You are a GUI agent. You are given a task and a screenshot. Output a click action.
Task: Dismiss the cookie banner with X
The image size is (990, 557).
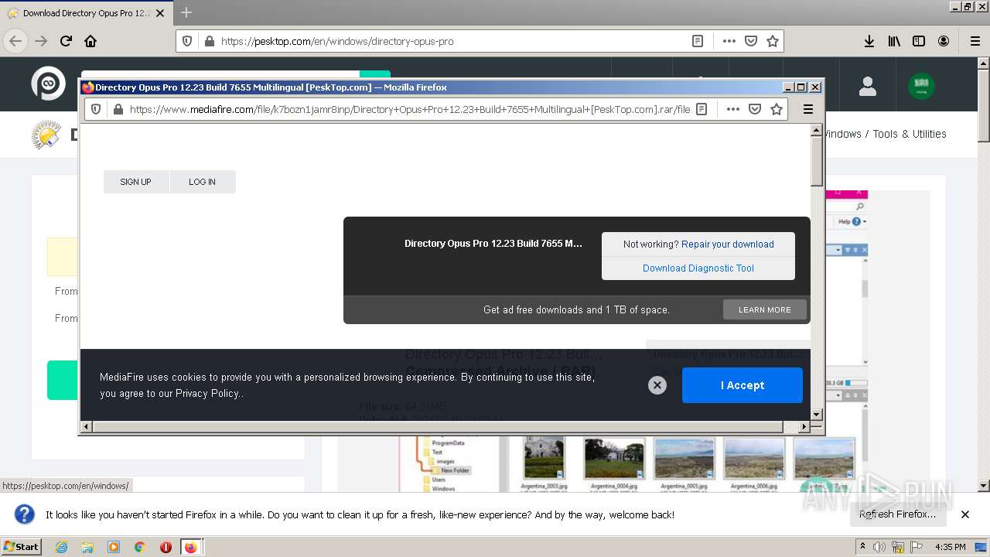tap(657, 384)
